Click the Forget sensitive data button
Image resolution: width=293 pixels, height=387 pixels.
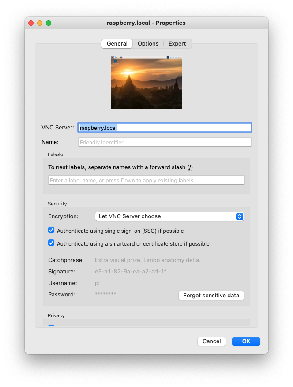(x=211, y=296)
